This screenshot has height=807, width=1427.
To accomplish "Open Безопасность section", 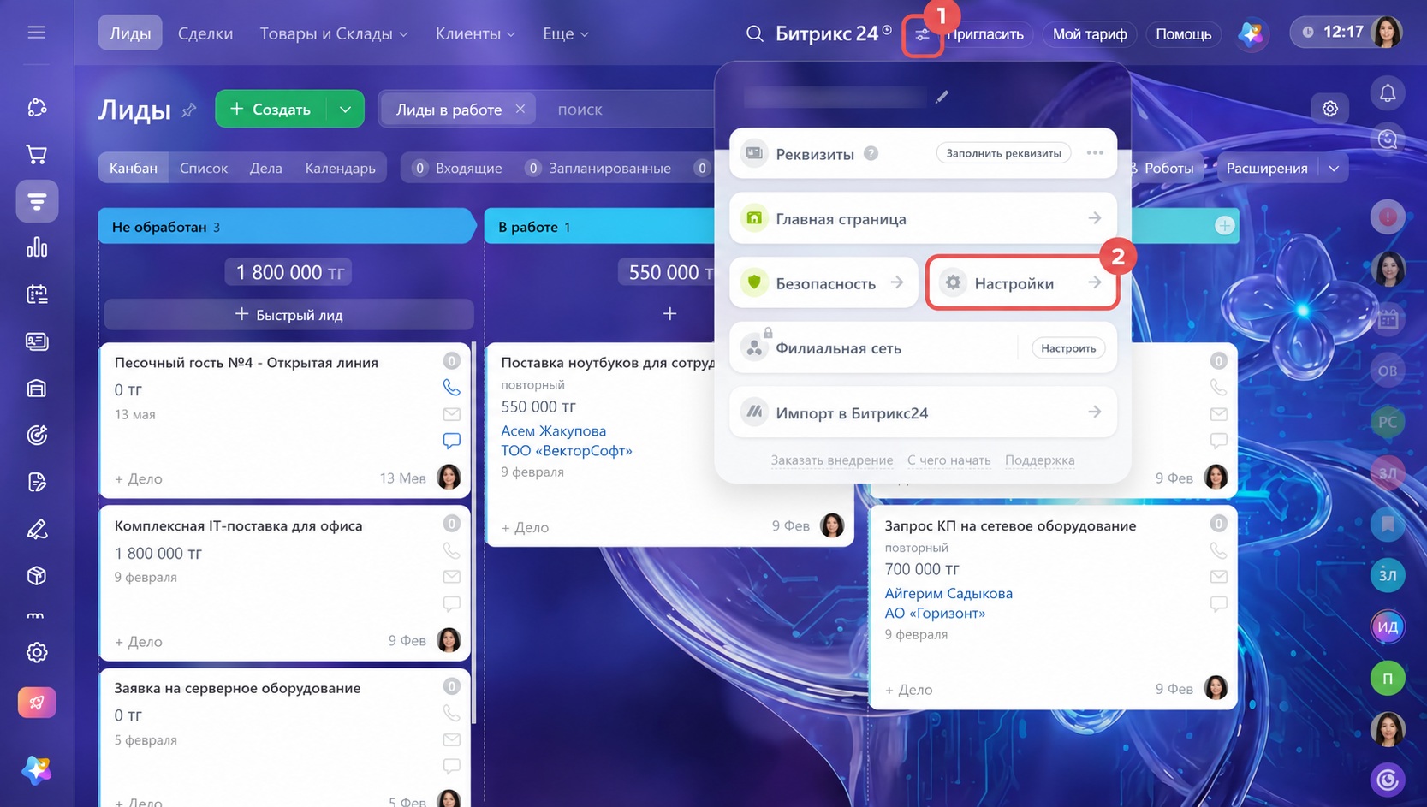I will pos(823,283).
